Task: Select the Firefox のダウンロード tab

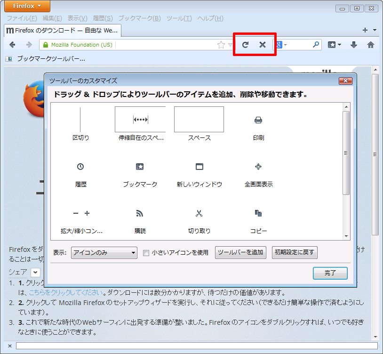Action: coord(63,31)
